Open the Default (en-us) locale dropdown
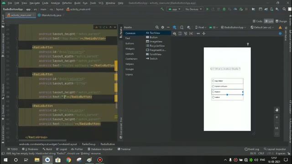The height and width of the screenshot is (164, 292). (x=262, y=27)
